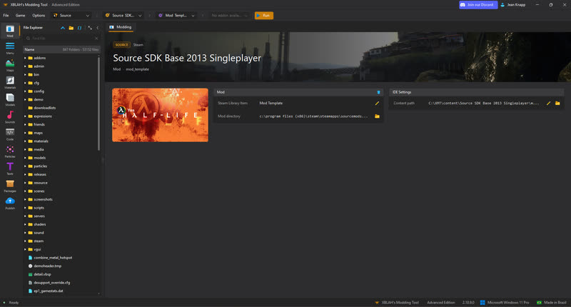Collapse the File Explorer panel chevron
The image size is (571, 307).
point(98,28)
